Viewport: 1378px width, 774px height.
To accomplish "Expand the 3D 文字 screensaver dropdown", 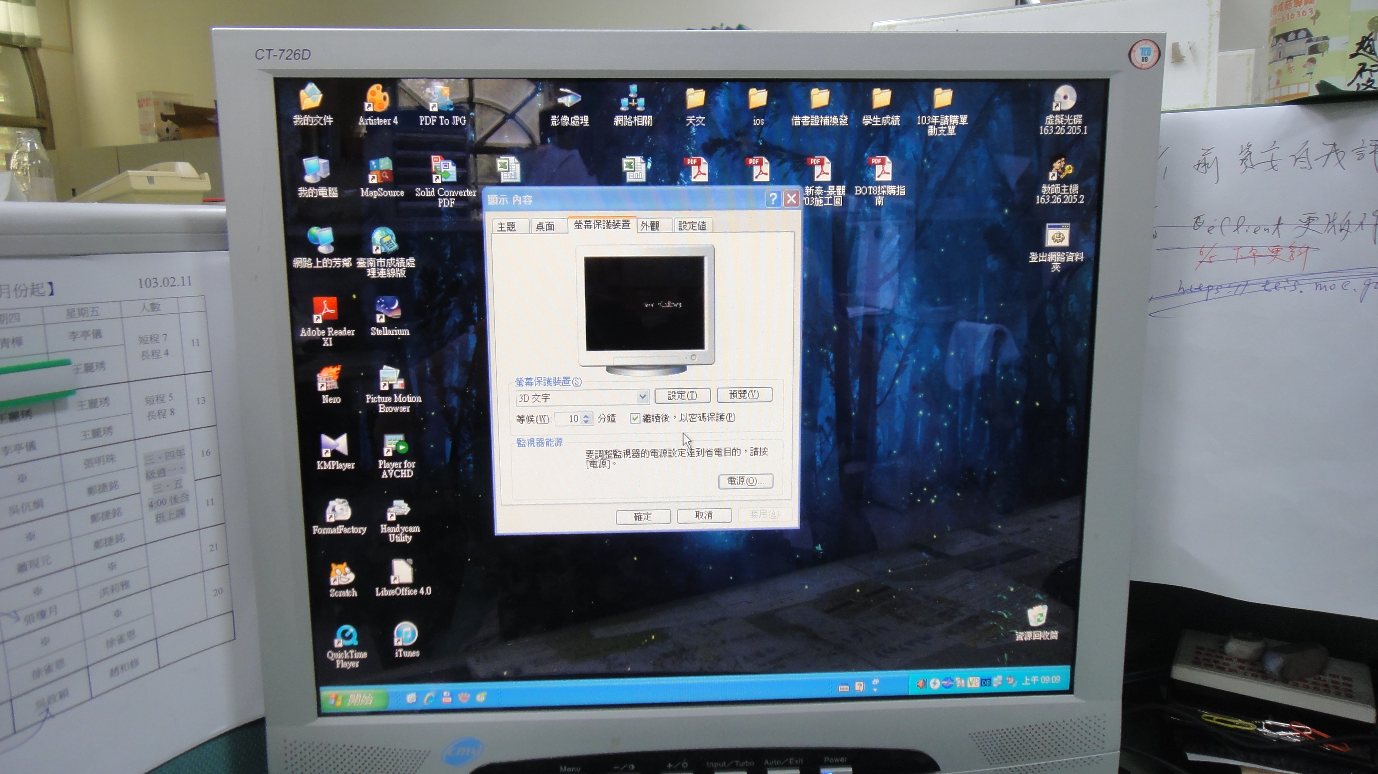I will point(642,397).
